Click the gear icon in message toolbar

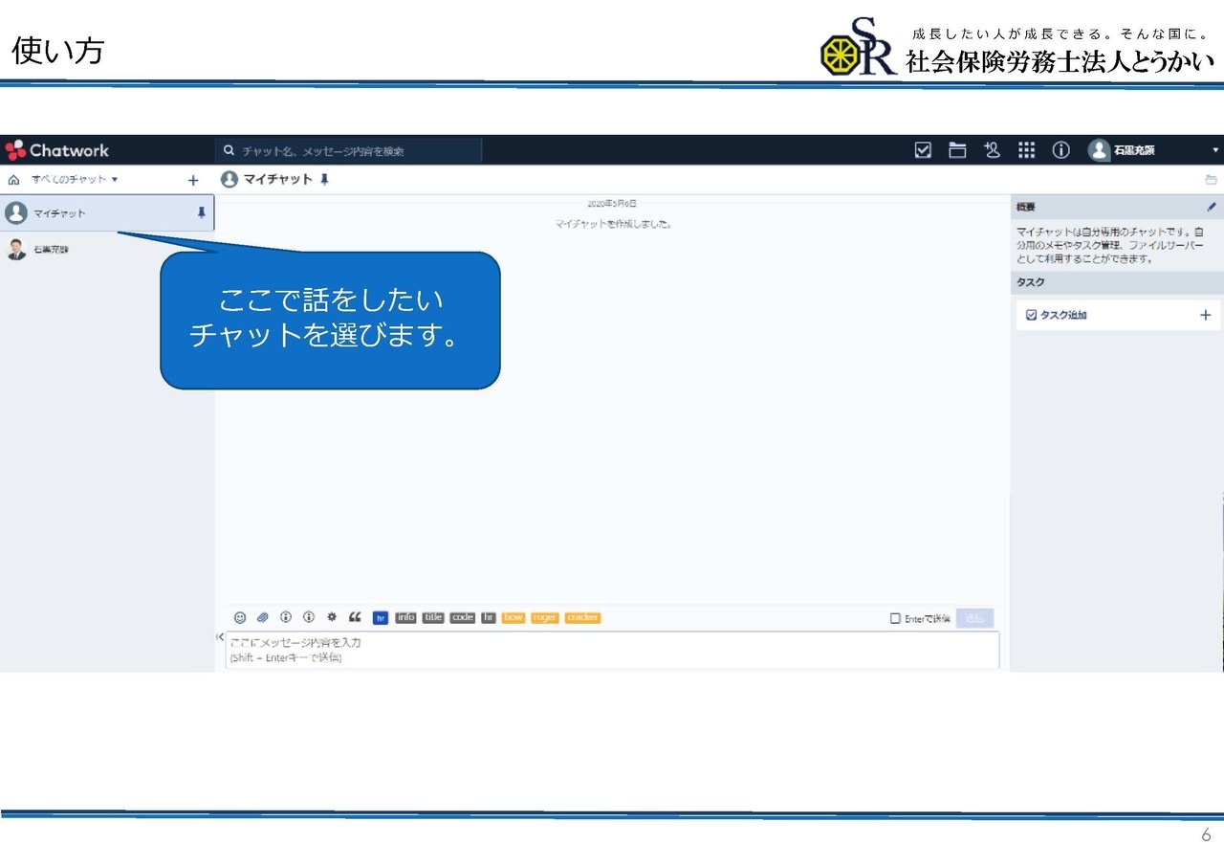332,618
